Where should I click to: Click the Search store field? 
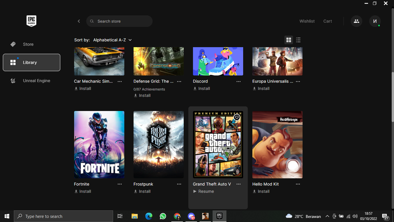click(119, 21)
